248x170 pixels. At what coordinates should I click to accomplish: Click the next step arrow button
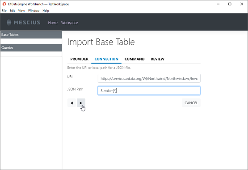point(81,103)
